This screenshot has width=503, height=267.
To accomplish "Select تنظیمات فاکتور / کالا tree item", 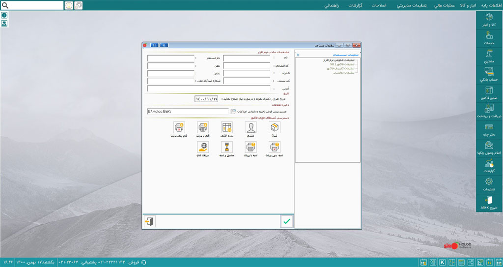I will [342, 64].
